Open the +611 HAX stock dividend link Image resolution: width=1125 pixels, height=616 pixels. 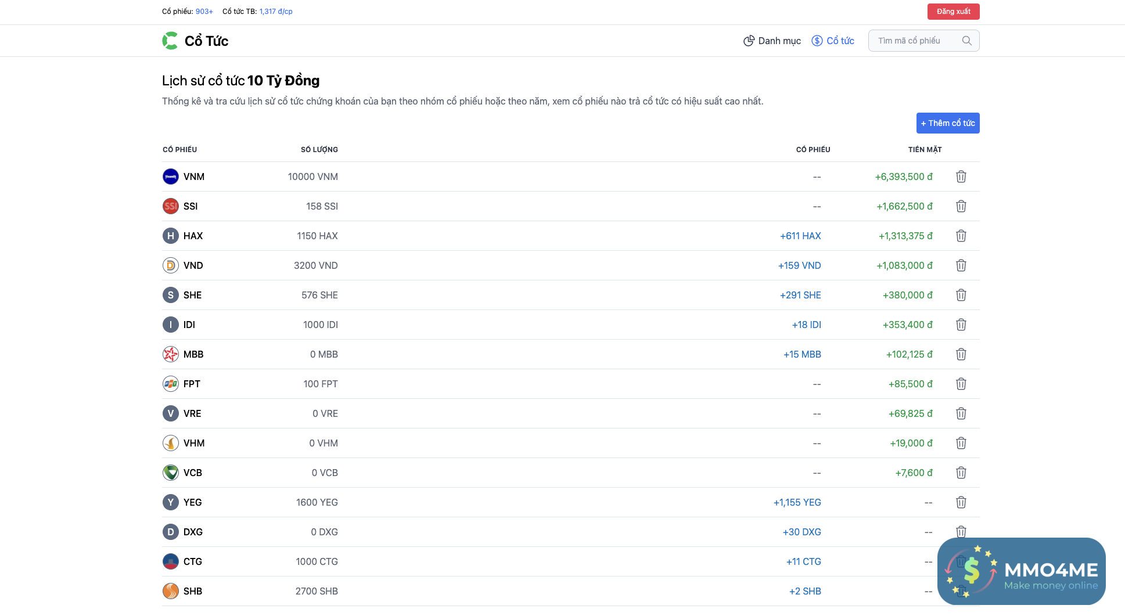point(800,236)
